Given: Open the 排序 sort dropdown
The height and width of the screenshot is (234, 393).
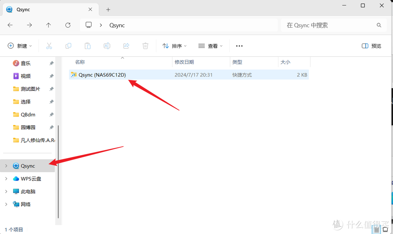Looking at the screenshot, I should click(174, 46).
